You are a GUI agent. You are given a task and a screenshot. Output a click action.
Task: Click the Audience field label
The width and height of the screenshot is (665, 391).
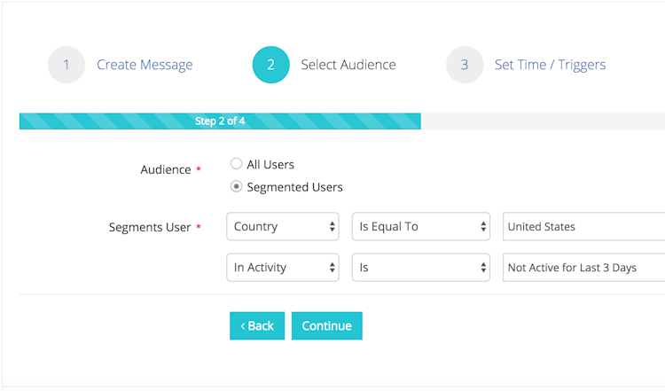coord(166,169)
